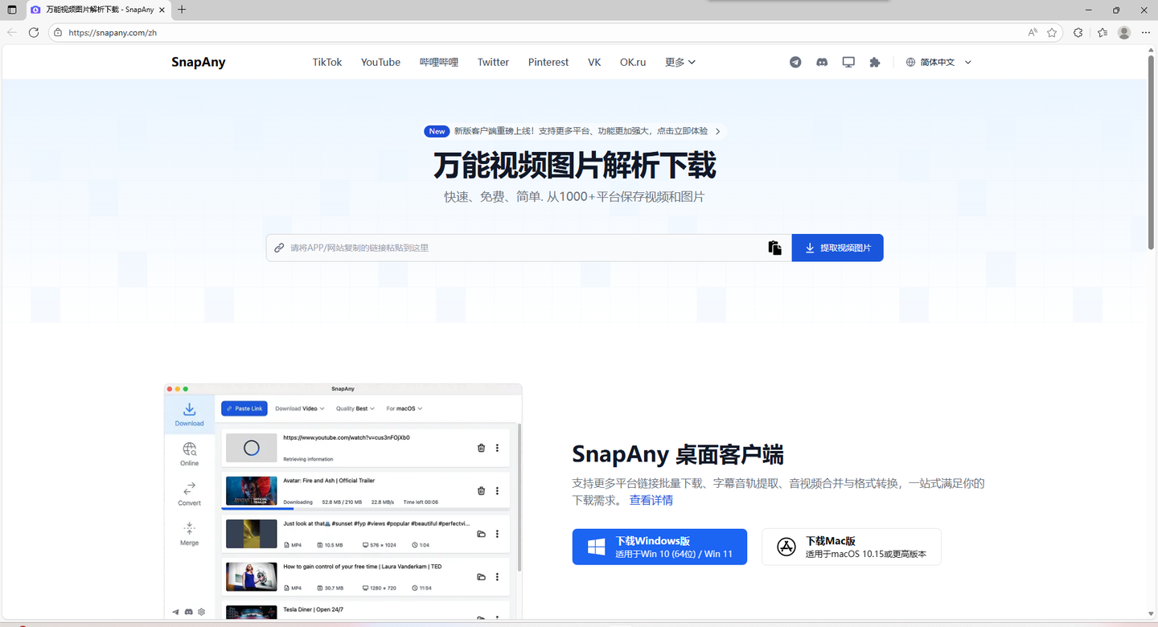The image size is (1158, 627).
Task: Go to the TikTok downloader page
Action: tap(327, 62)
